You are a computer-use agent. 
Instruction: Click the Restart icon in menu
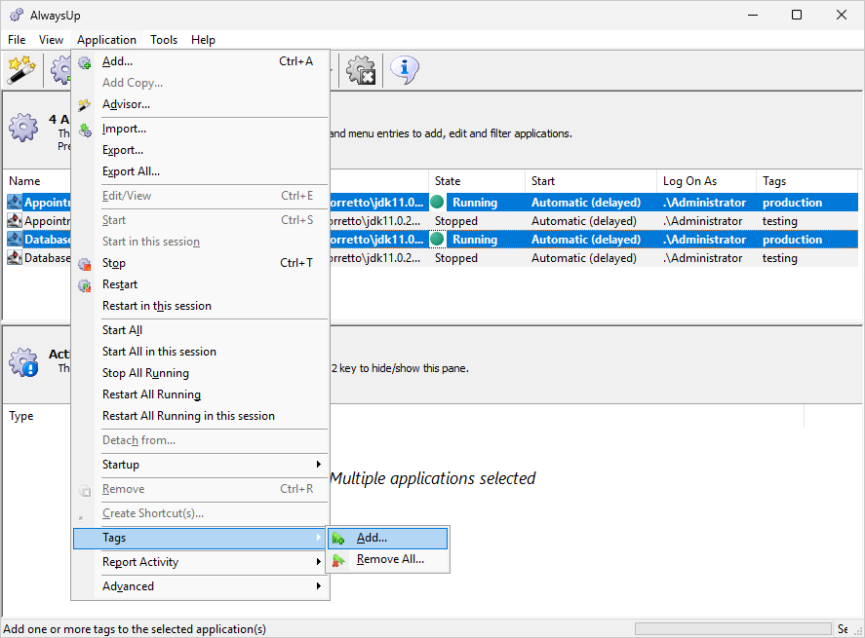click(85, 285)
